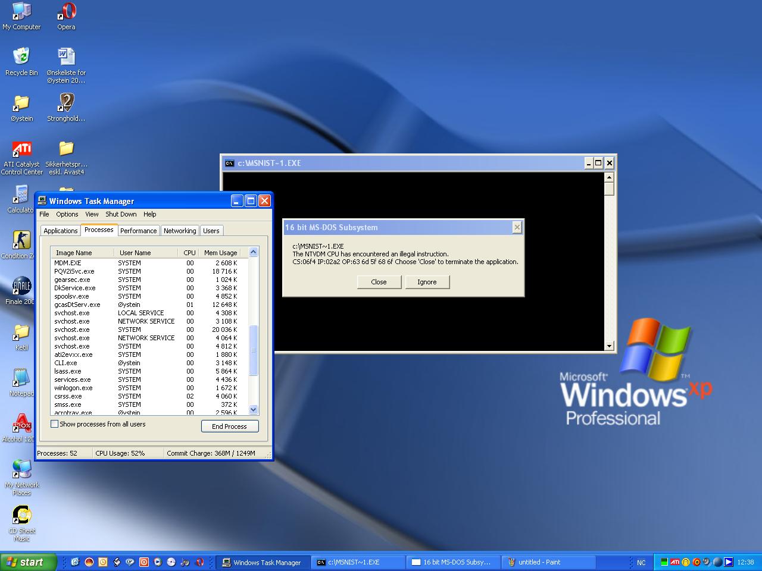Open My Network Places icon
This screenshot has width=762, height=571.
(x=21, y=478)
